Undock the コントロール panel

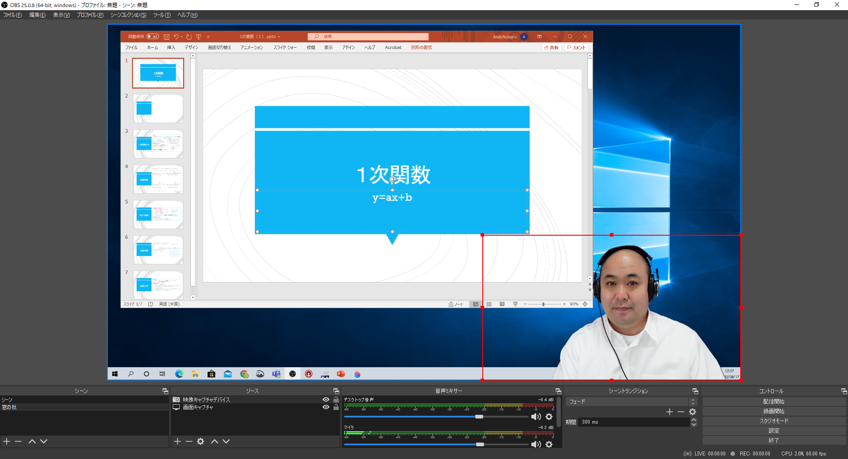click(844, 391)
